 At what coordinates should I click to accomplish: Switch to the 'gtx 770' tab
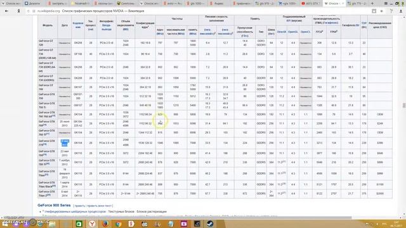[x=357, y=3]
